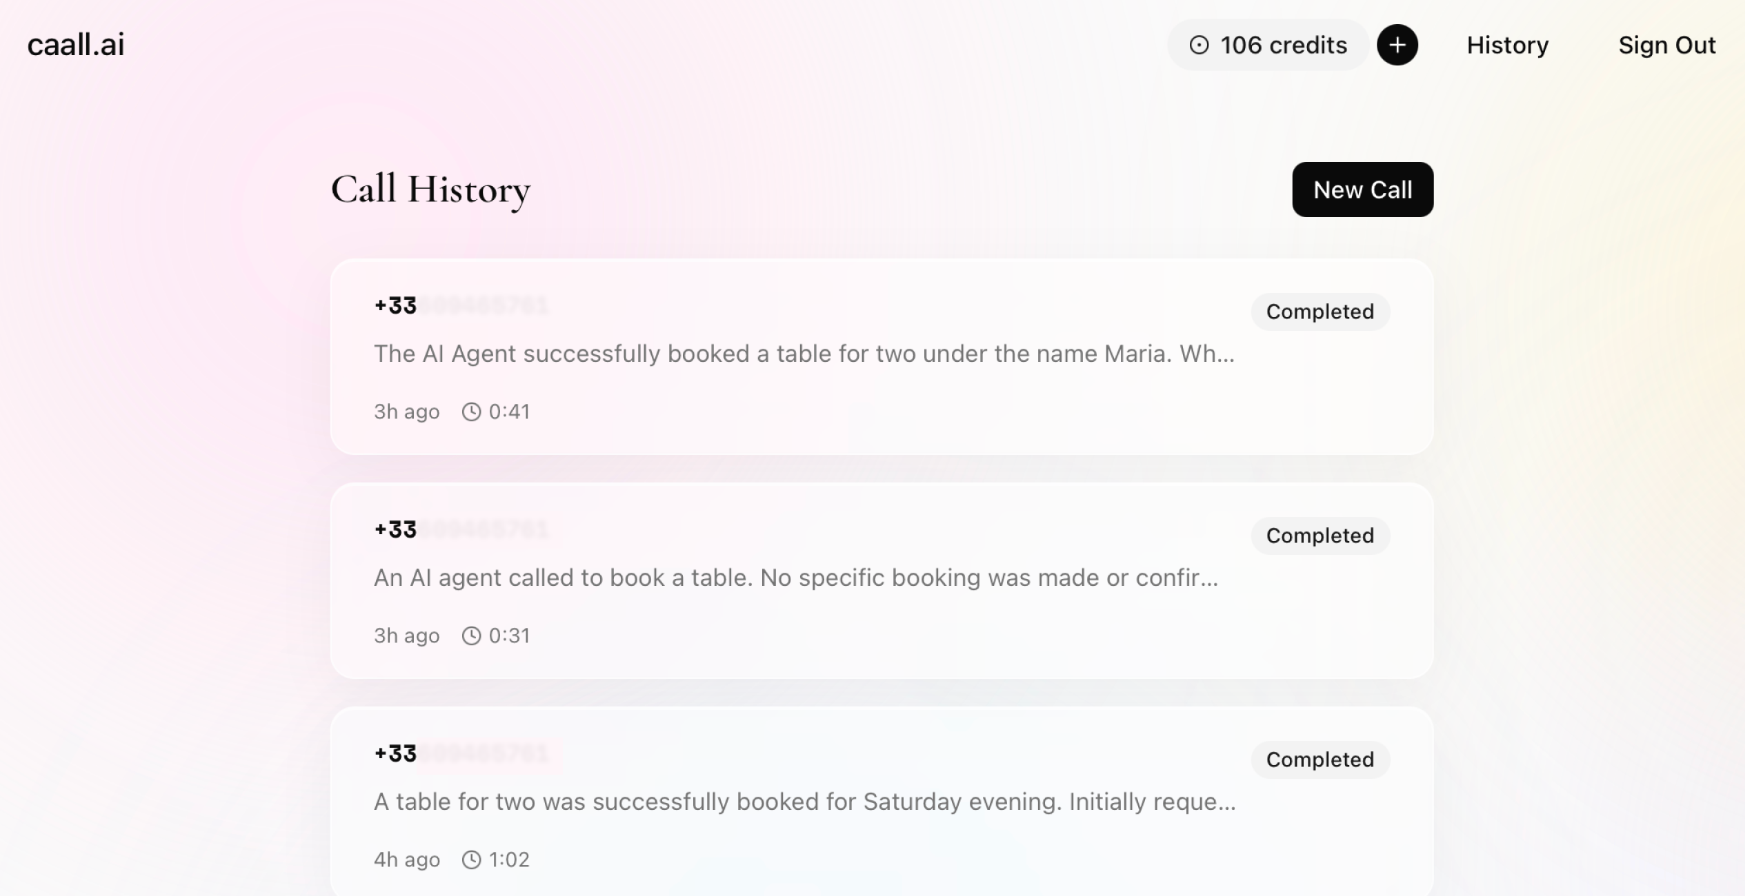
Task: Click the Completed badge on the Saturday booking
Action: point(1320,760)
